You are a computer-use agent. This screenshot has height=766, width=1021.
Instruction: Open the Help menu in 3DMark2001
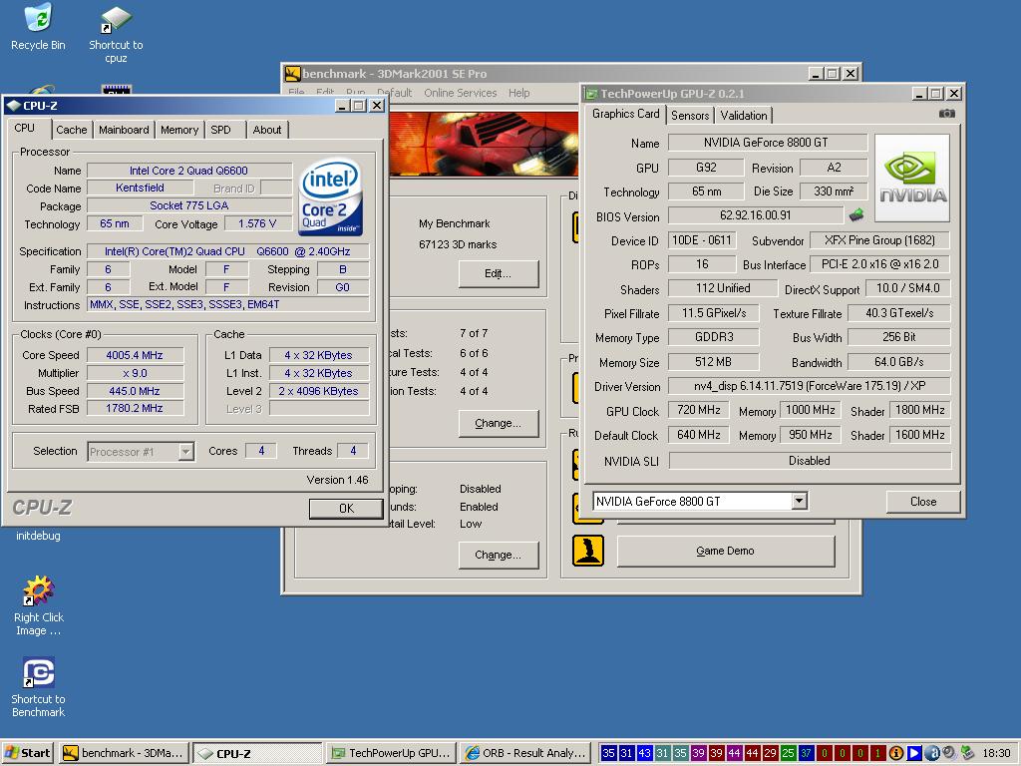coord(518,93)
